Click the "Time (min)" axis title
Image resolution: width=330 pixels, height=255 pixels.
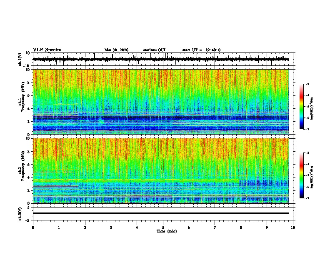click(167, 231)
